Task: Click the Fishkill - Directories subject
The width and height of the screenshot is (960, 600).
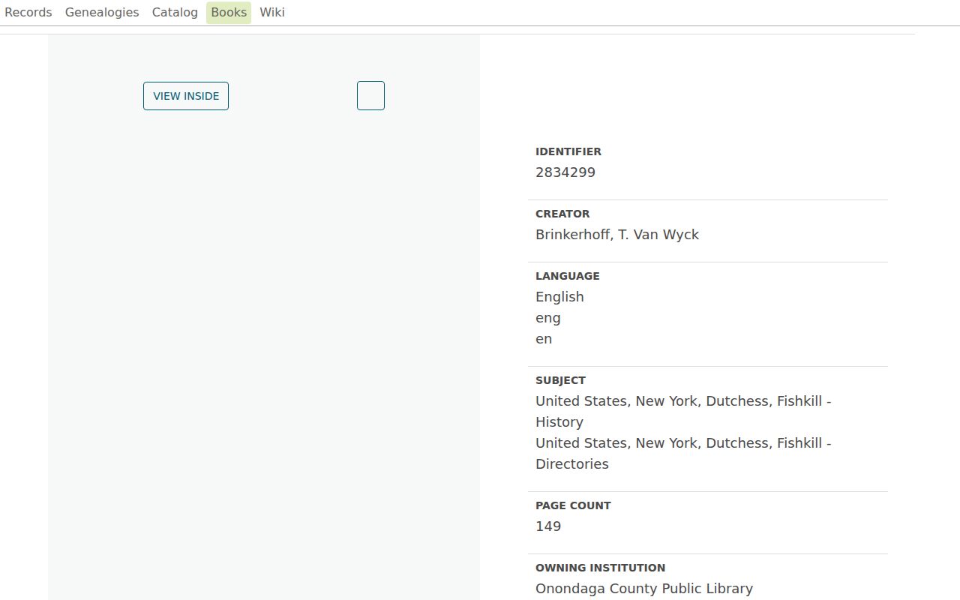Action: (683, 454)
